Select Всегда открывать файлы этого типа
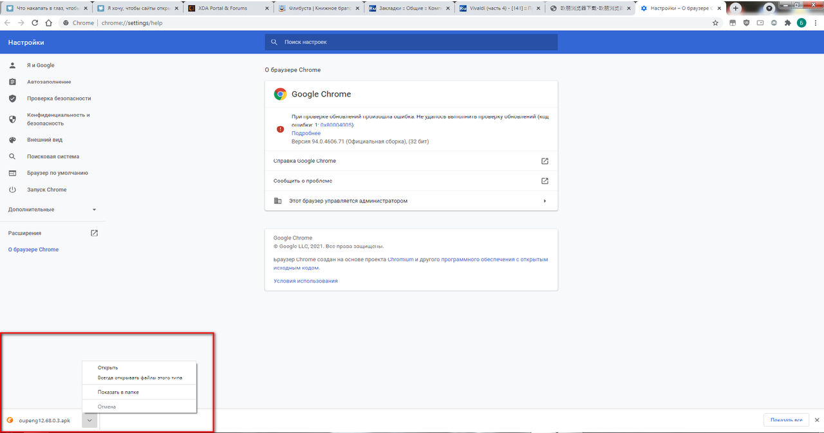The width and height of the screenshot is (824, 433). tap(139, 378)
